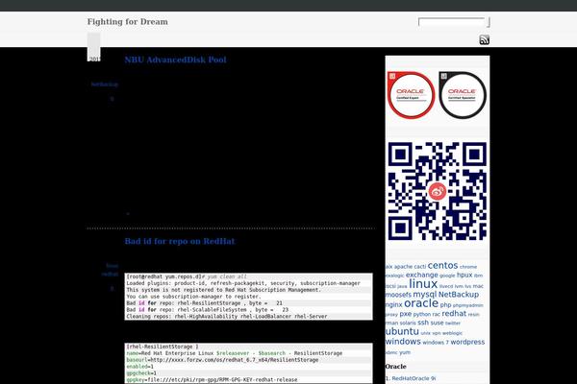Open the redhat category beside the second post
The image size is (577, 384).
click(x=110, y=275)
